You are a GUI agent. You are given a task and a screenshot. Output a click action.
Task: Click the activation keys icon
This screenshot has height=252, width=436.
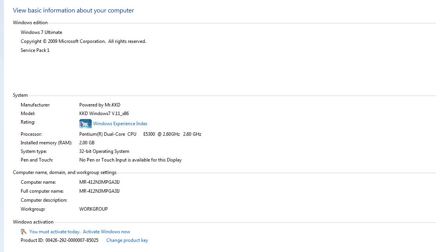point(23,232)
